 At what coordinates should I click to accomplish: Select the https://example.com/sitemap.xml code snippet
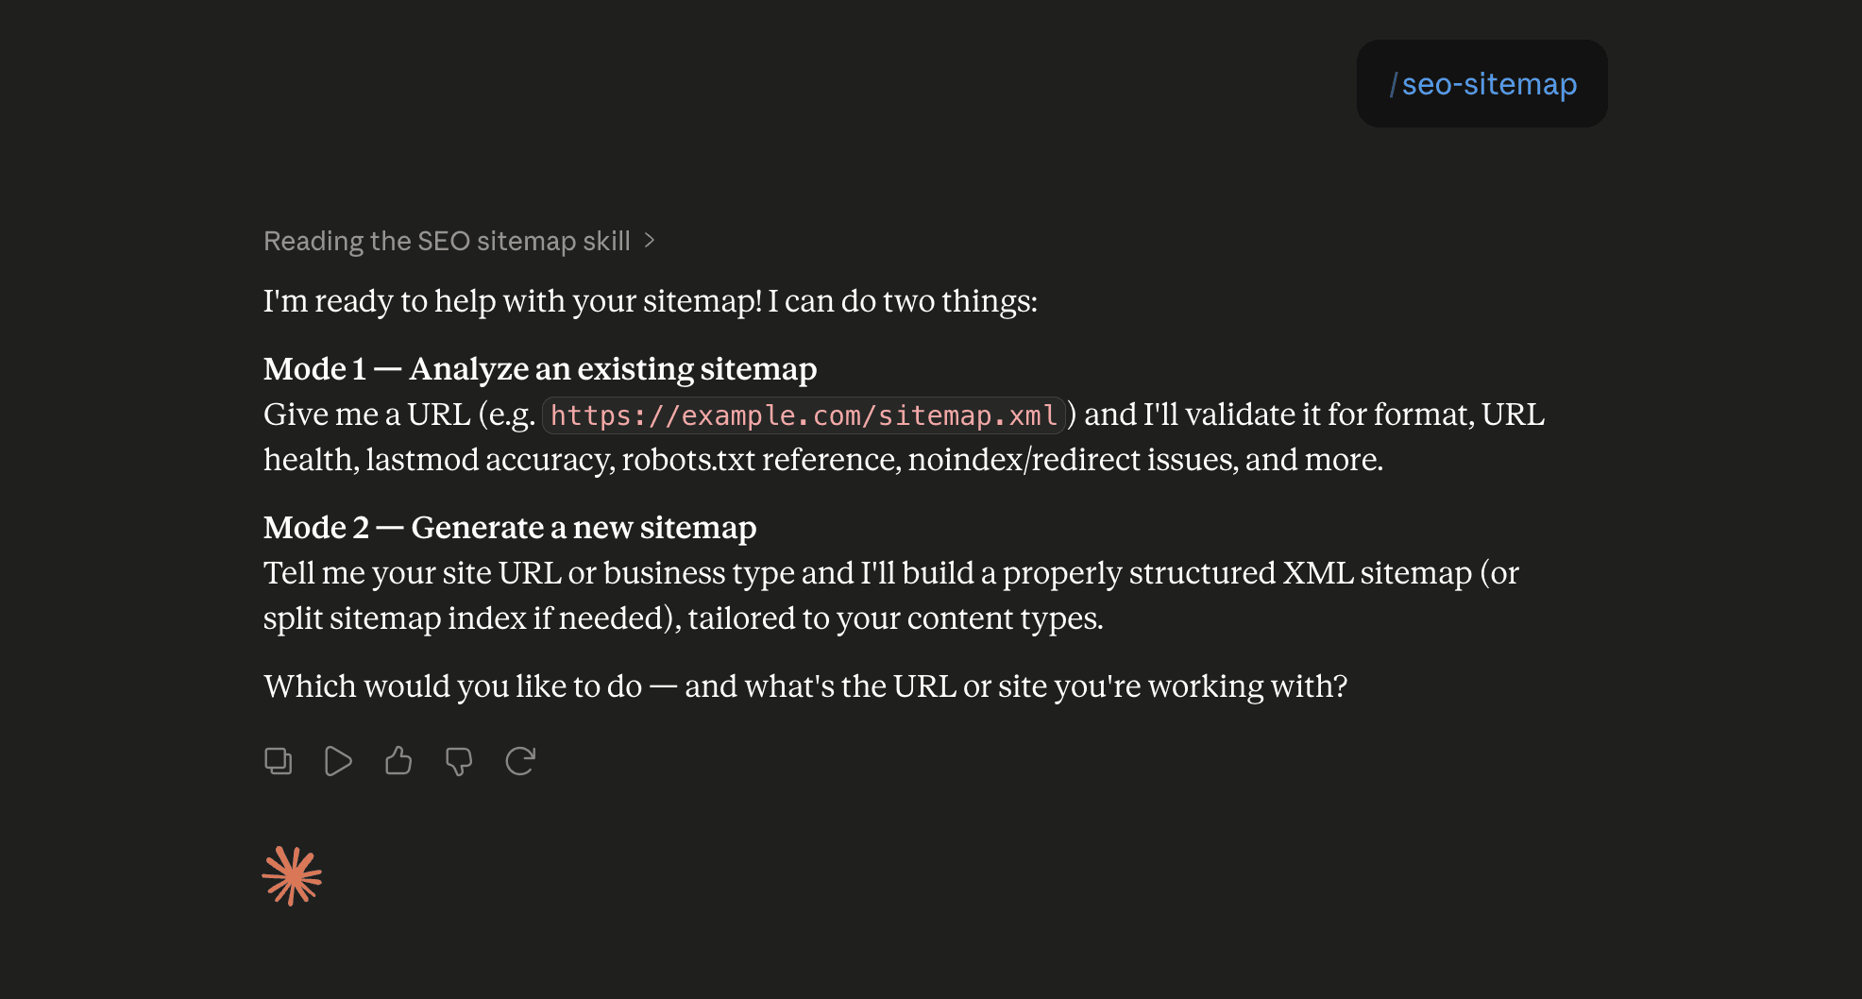(x=804, y=415)
